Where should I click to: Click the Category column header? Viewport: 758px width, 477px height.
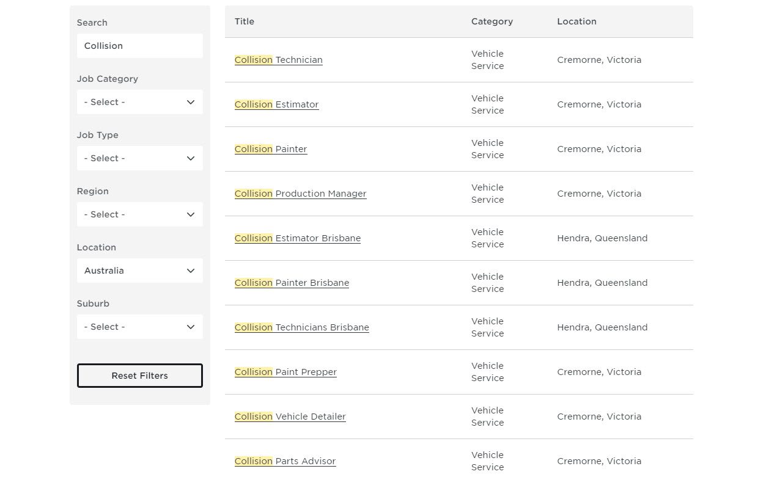click(491, 21)
